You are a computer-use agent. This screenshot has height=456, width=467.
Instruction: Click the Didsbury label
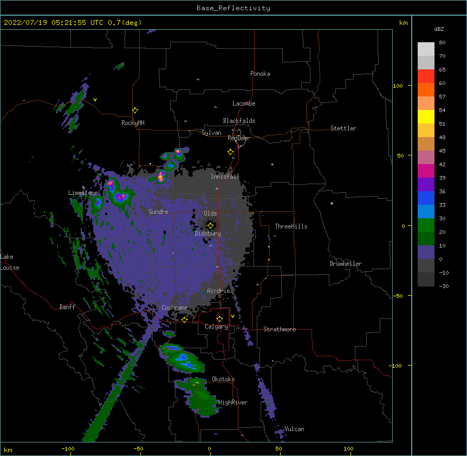tap(208, 233)
